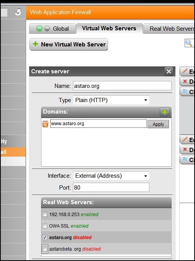Open the Interface dropdown showing External (Address)
This screenshot has height=261, width=195.
pyautogui.click(x=111, y=176)
